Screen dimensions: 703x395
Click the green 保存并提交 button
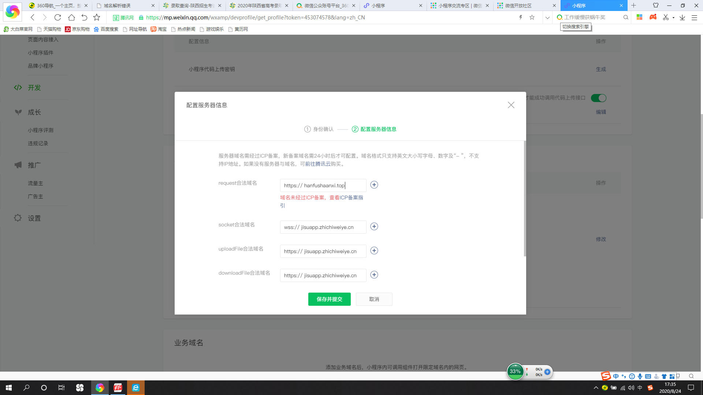pyautogui.click(x=329, y=299)
